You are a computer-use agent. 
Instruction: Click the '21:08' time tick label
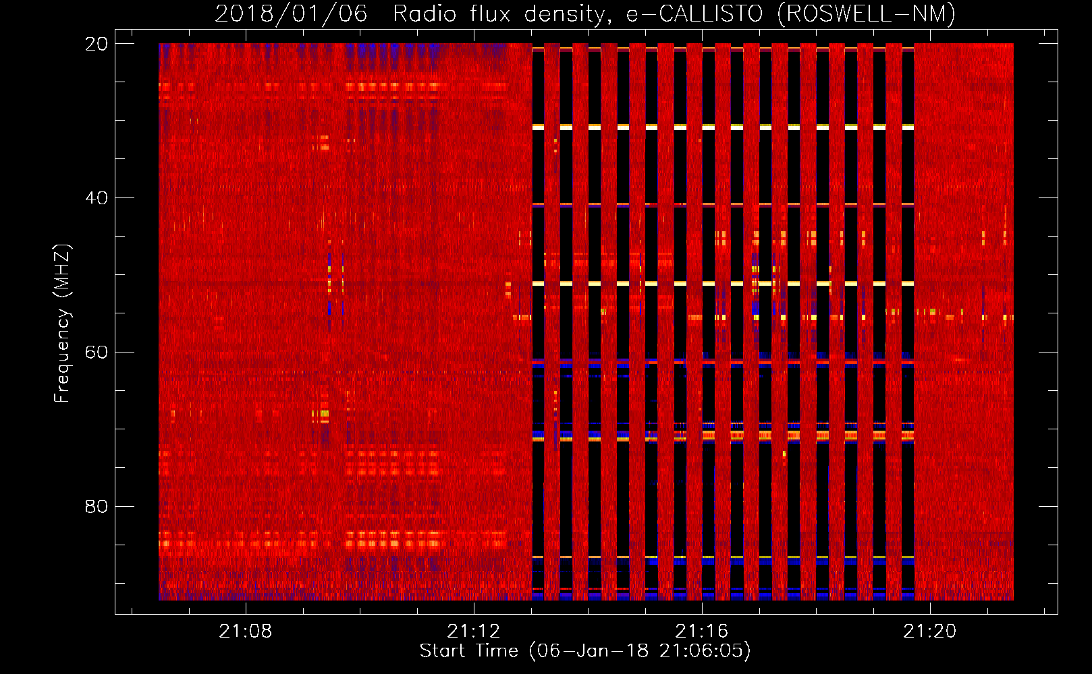(x=246, y=632)
